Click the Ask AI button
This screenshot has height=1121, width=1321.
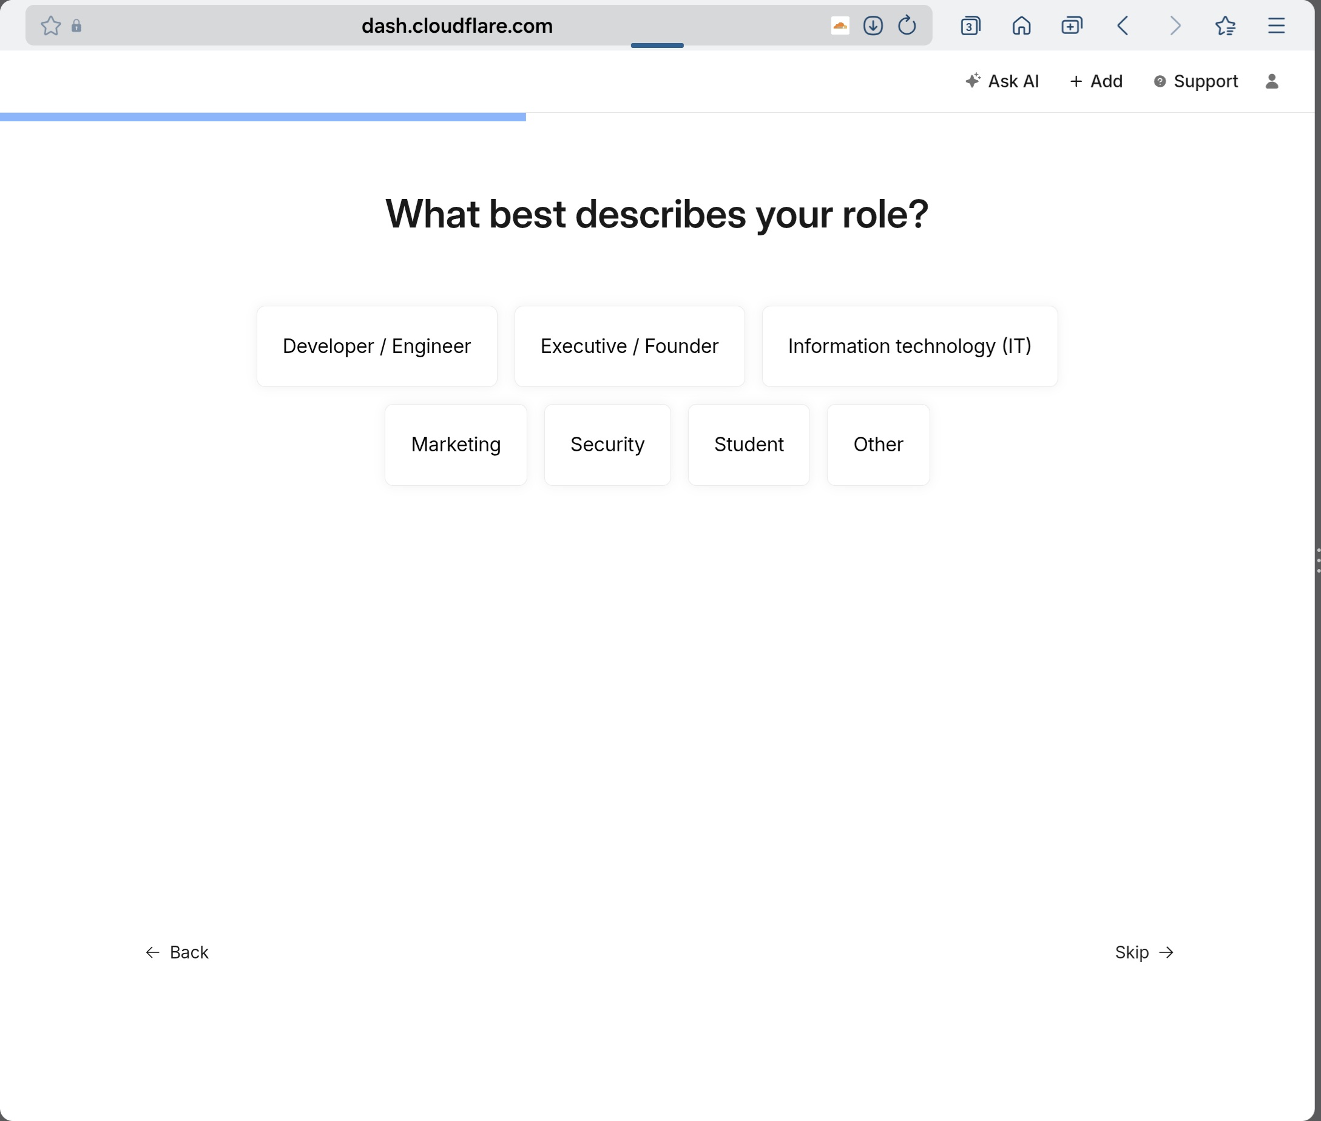(1002, 81)
